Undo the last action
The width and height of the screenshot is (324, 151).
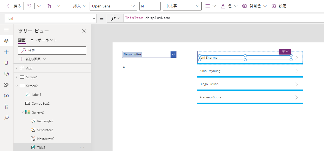29,6
